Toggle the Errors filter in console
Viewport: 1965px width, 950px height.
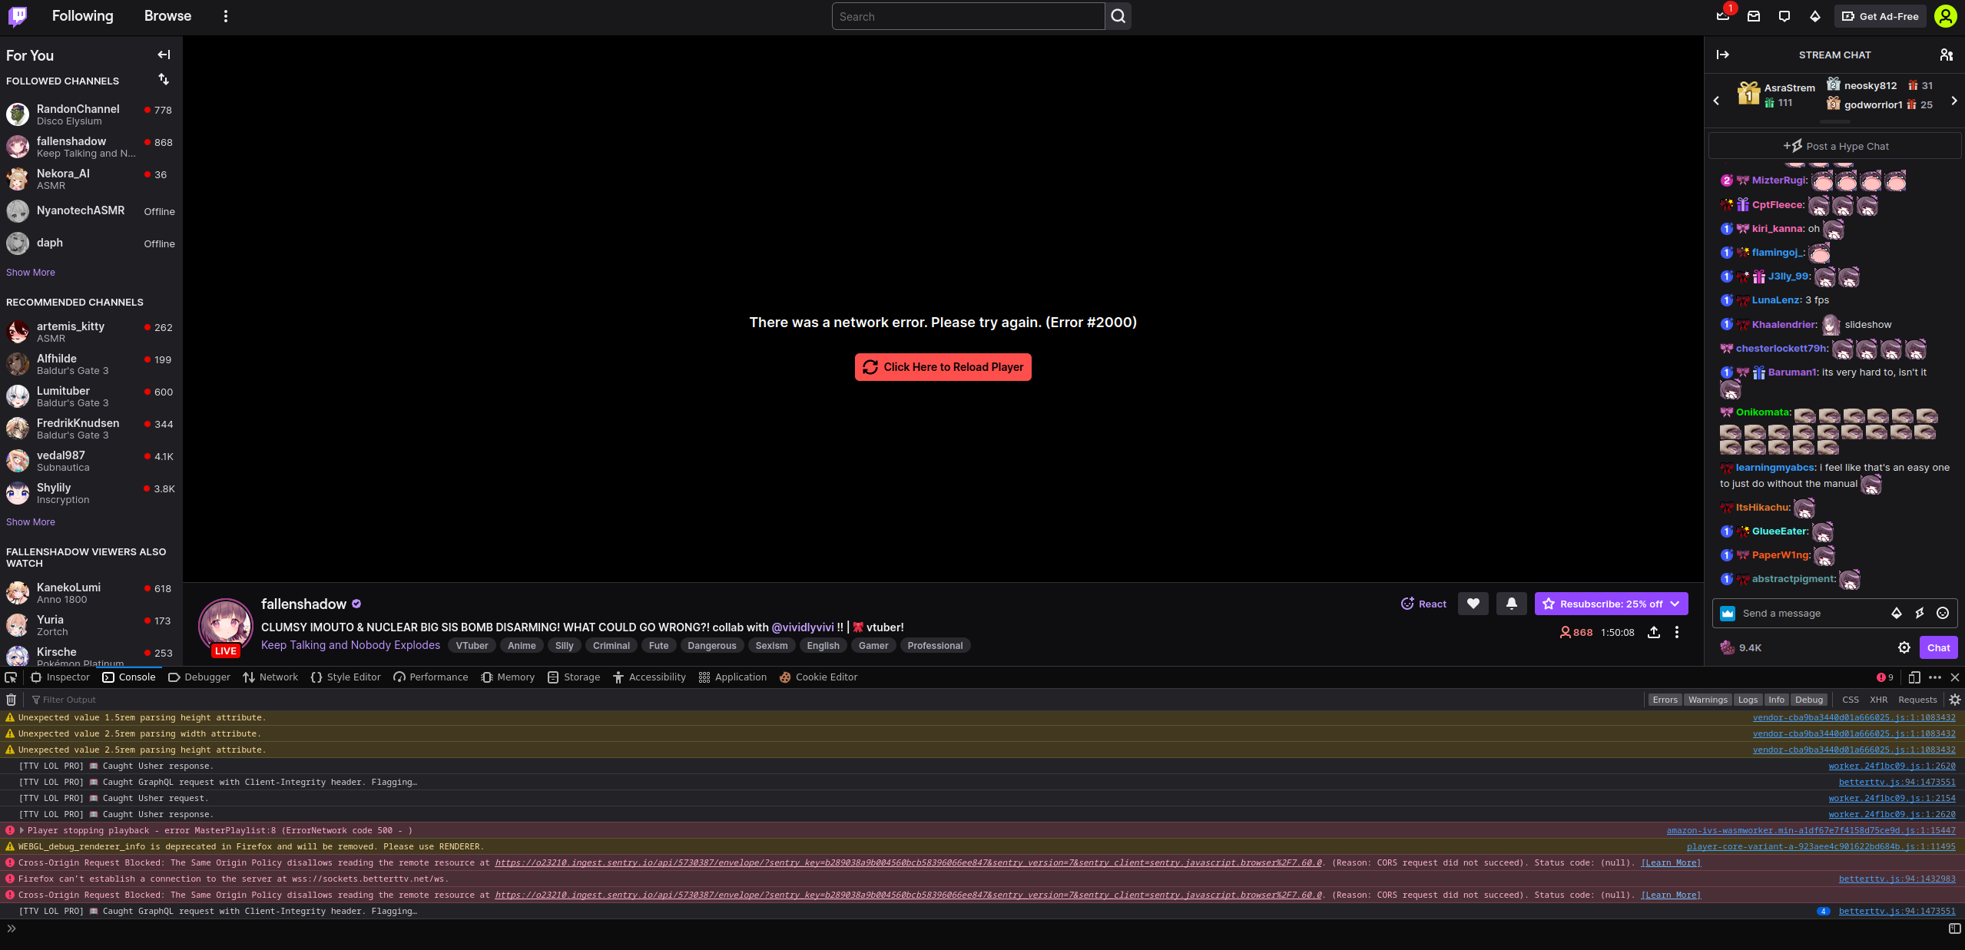[x=1665, y=700]
